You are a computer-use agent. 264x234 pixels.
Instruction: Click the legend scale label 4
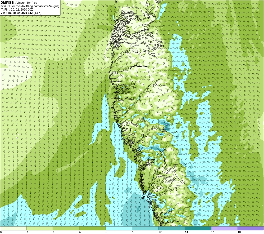coord(54,232)
